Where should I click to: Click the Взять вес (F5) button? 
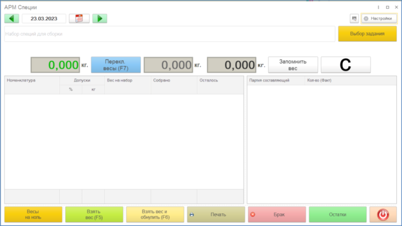pos(94,214)
